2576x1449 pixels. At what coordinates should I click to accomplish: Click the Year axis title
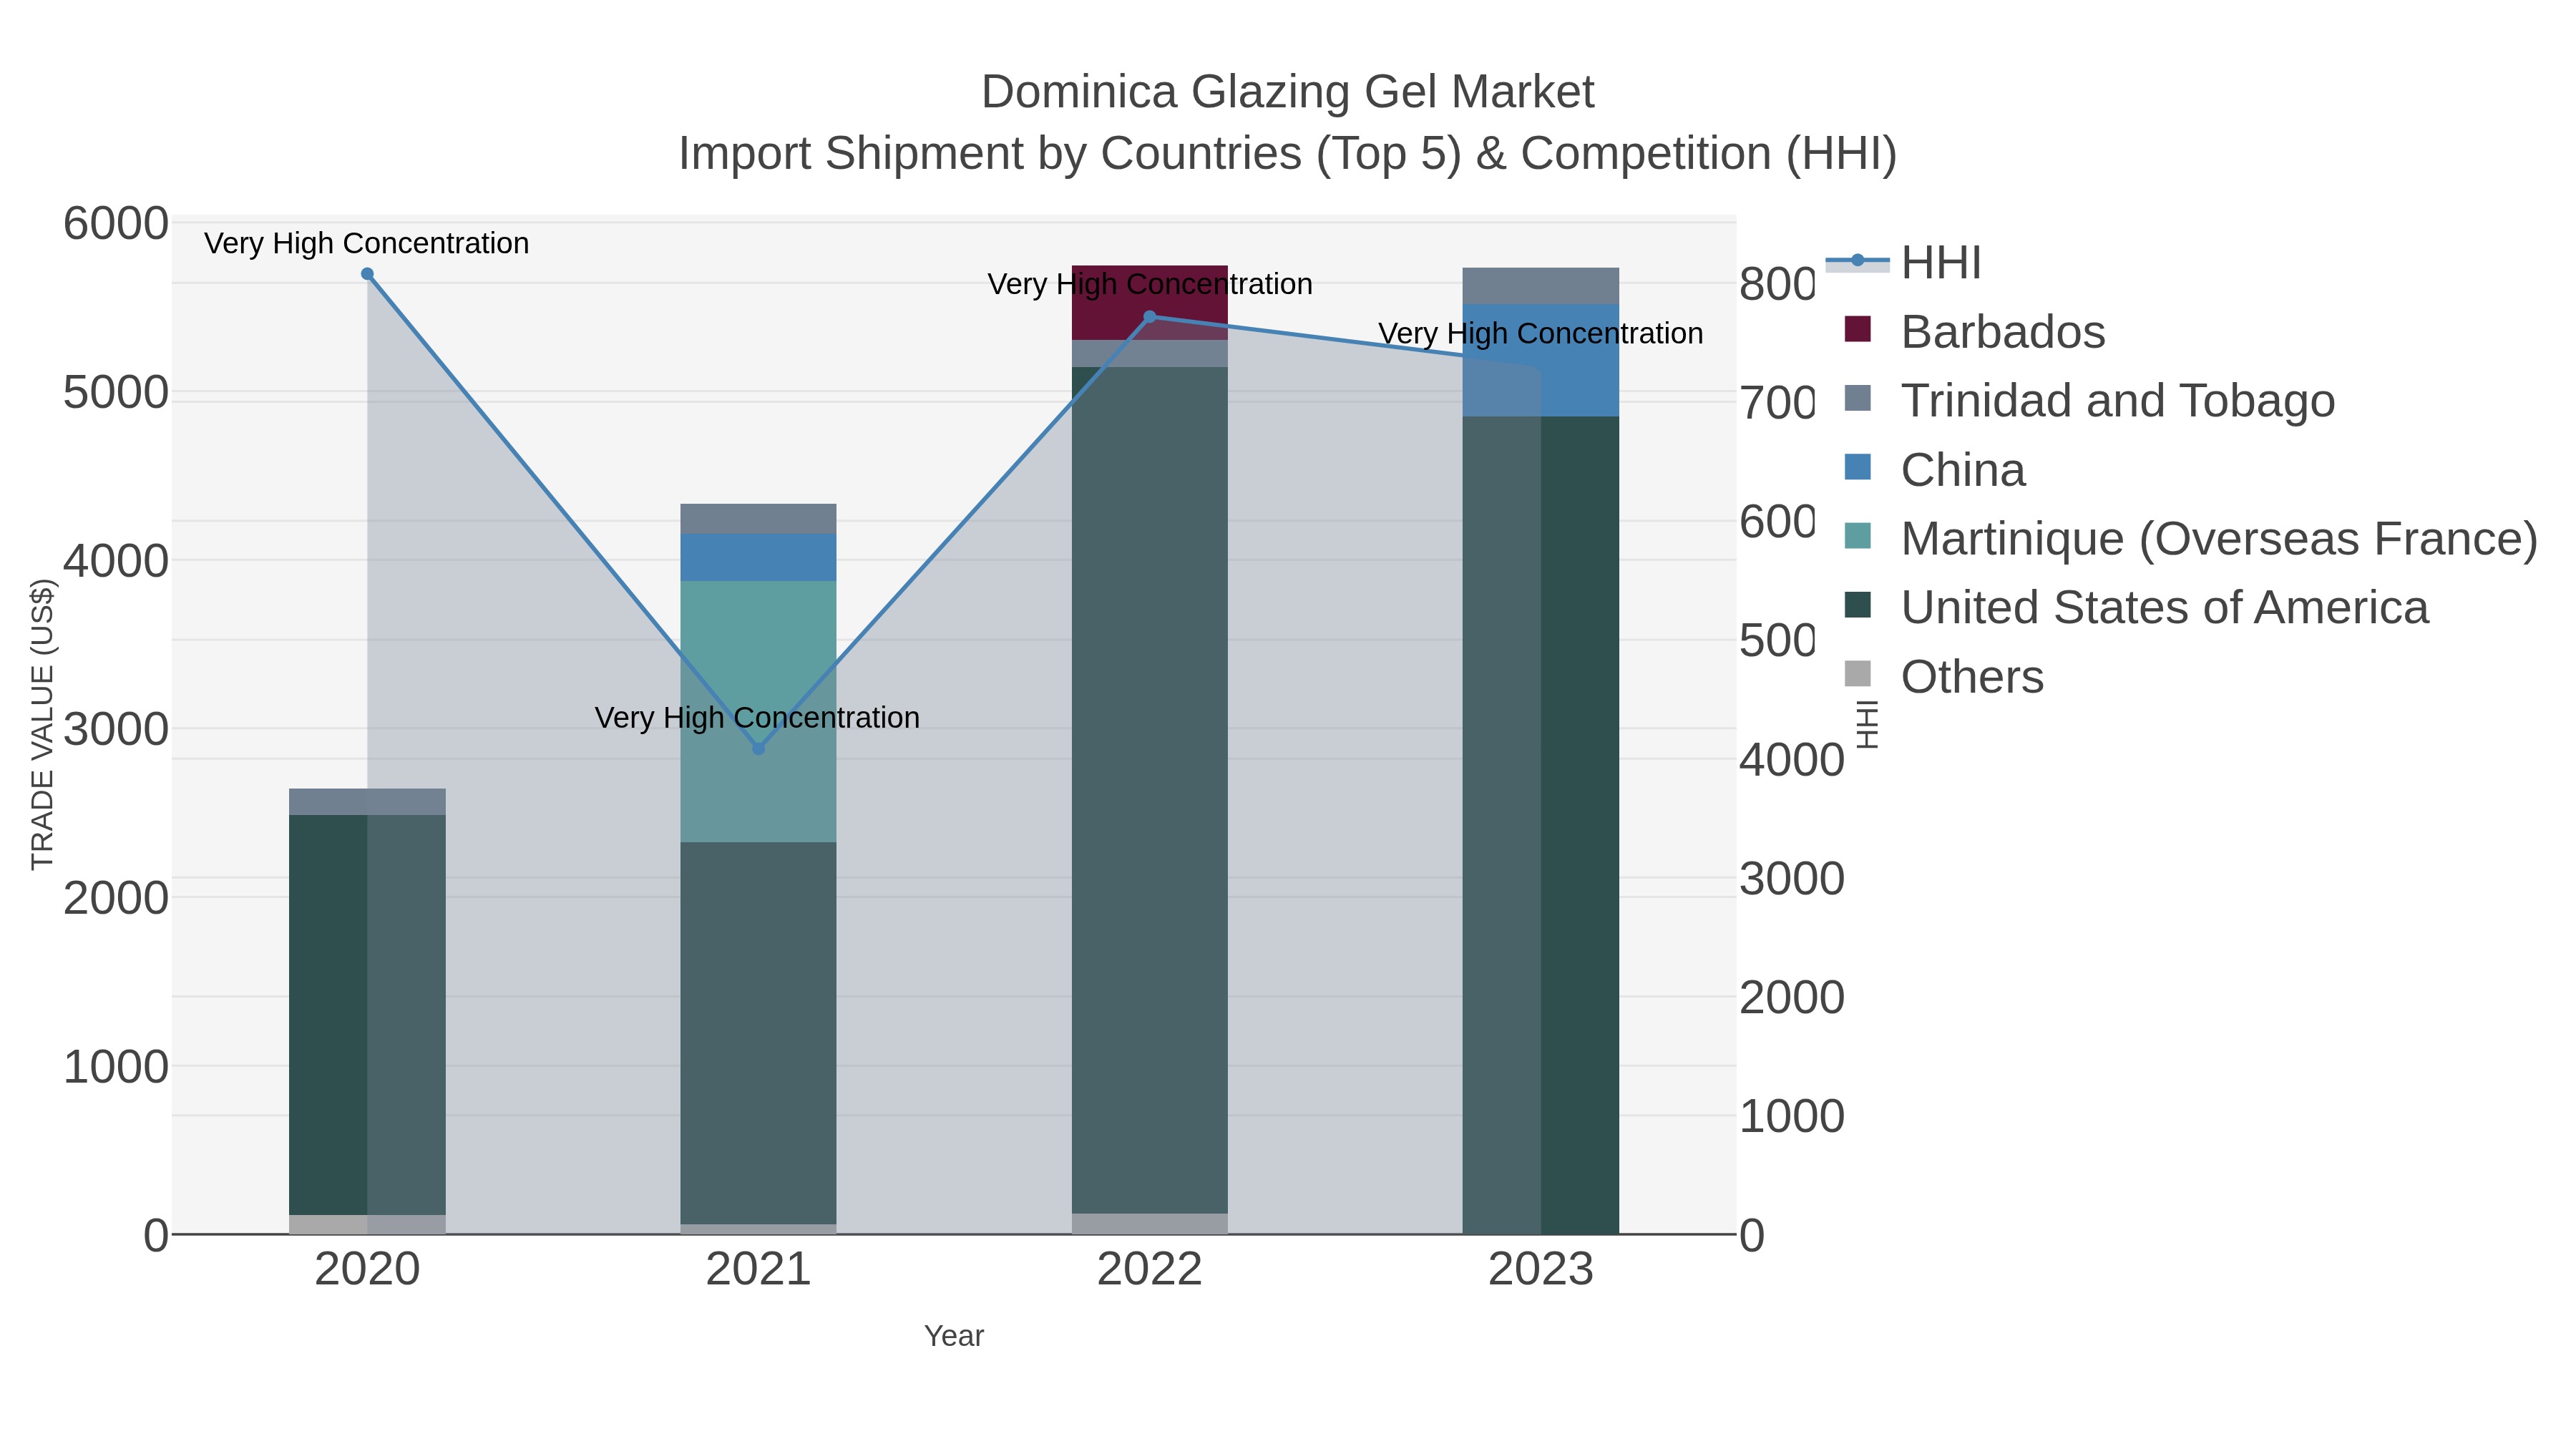[954, 1336]
